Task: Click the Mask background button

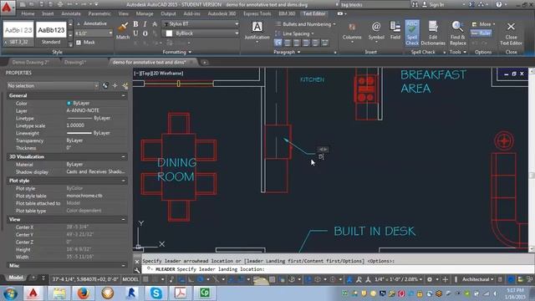Action: (x=85, y=43)
